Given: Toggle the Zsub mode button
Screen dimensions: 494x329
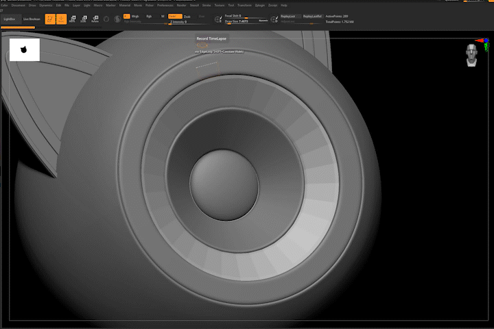Looking at the screenshot, I should 187,16.
